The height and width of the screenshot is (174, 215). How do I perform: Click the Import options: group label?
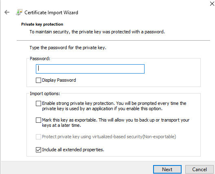pyautogui.click(x=45, y=94)
